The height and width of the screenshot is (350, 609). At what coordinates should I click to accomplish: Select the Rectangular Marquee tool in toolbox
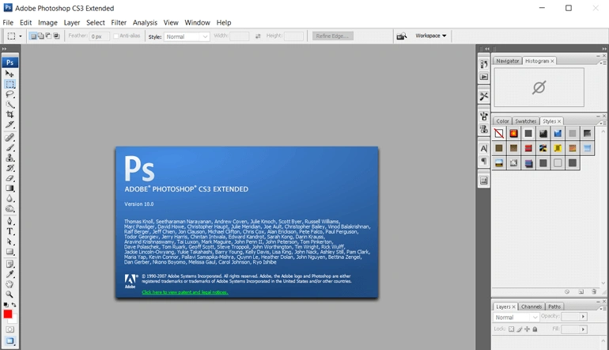coord(9,84)
